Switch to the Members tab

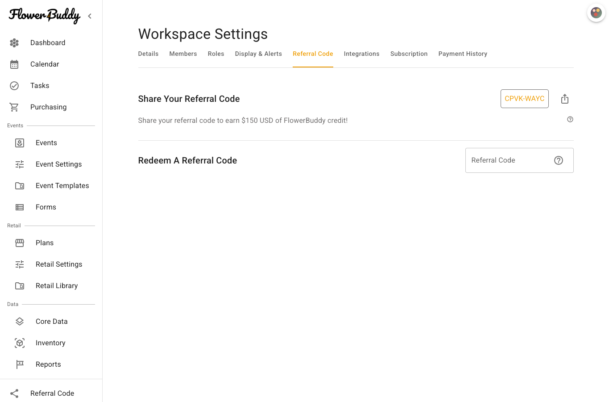click(x=183, y=54)
